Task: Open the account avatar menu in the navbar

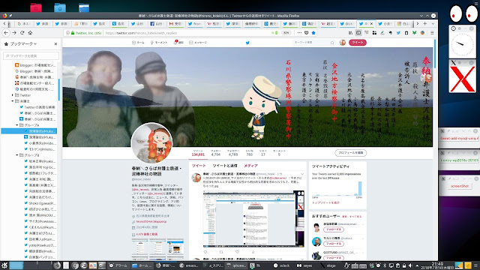Action: (x=343, y=43)
